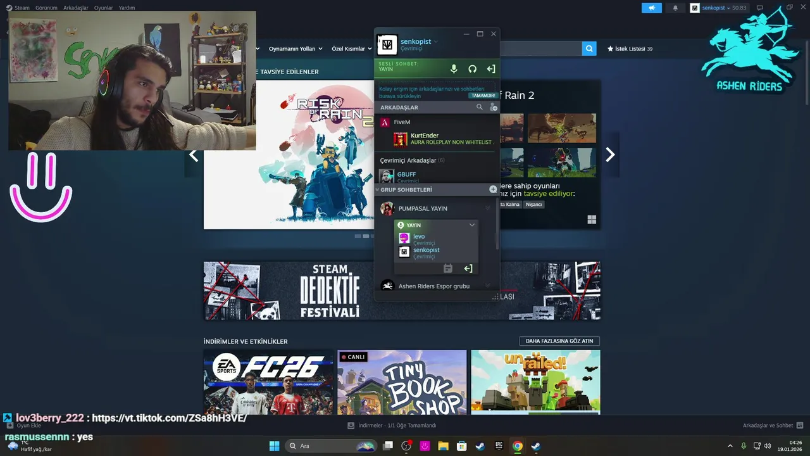
Task: Click microphone tray icon
Action: pyautogui.click(x=744, y=446)
